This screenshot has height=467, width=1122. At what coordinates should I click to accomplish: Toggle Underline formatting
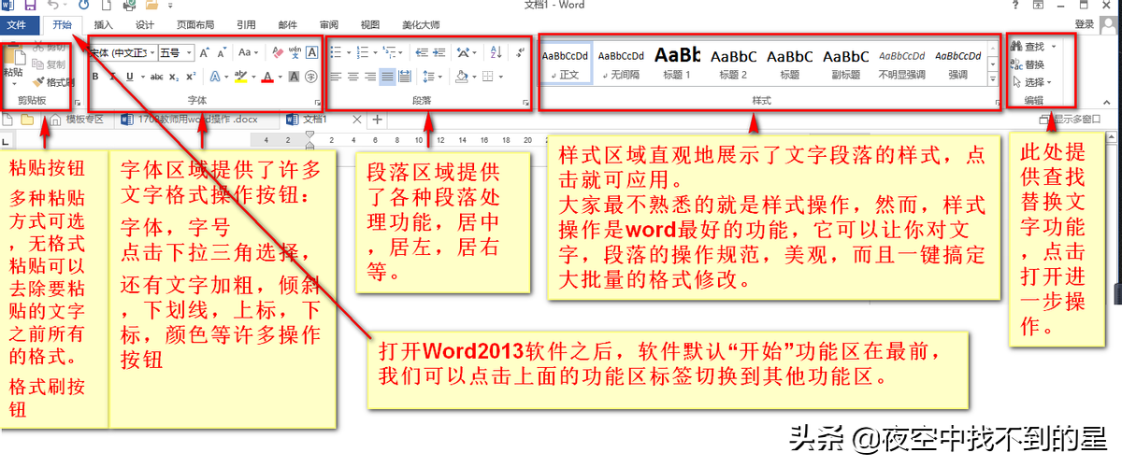pos(130,77)
